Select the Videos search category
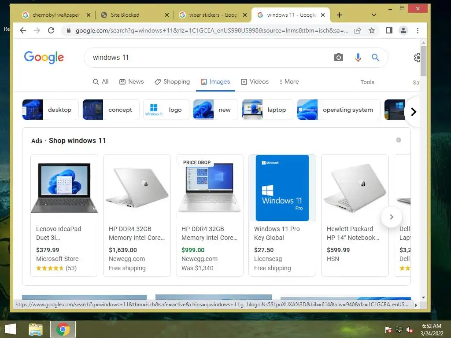451x338 pixels. pos(255,82)
